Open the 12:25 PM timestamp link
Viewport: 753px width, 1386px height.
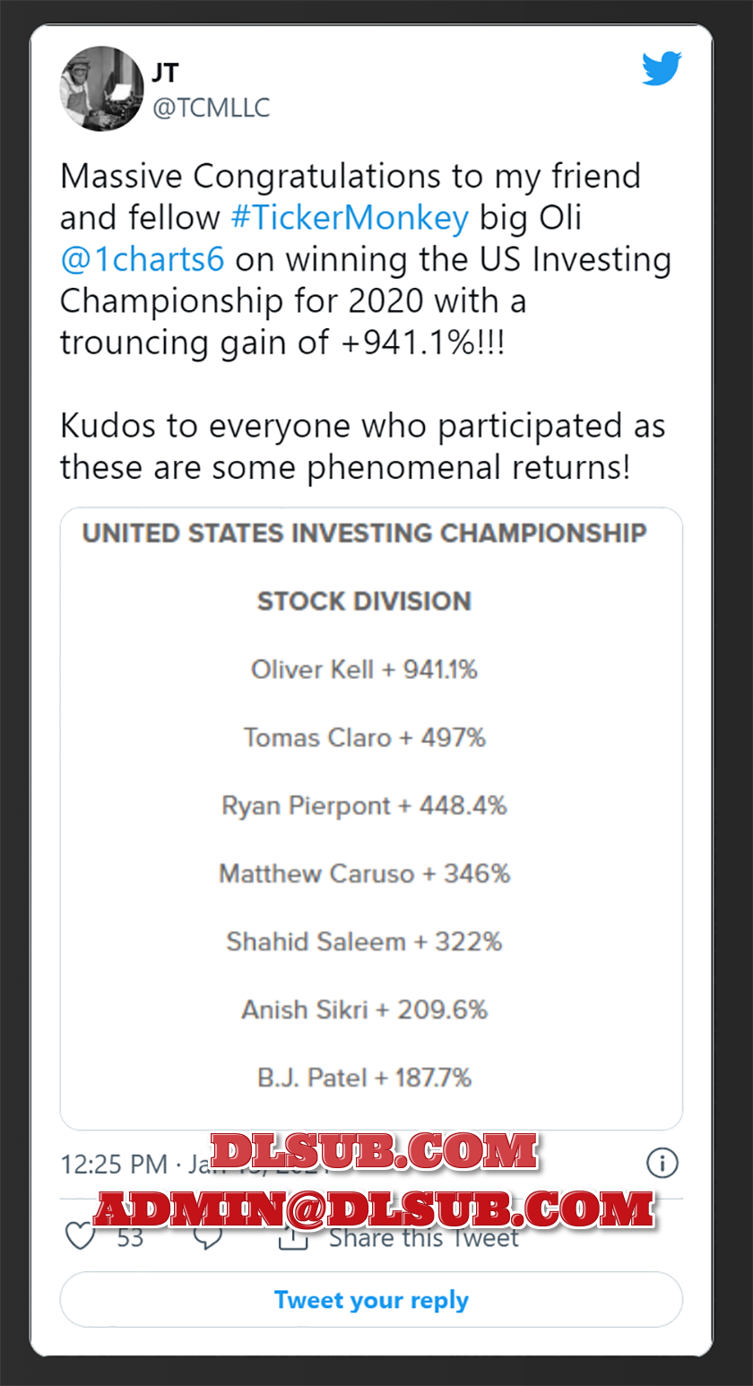click(x=117, y=1165)
